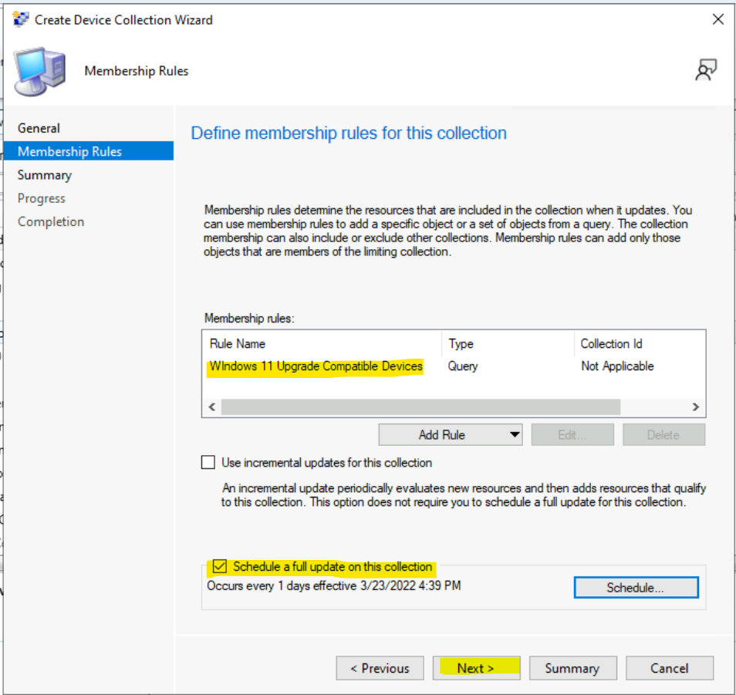Close the Create Device Collection Wizard
This screenshot has width=736, height=695.
(717, 19)
